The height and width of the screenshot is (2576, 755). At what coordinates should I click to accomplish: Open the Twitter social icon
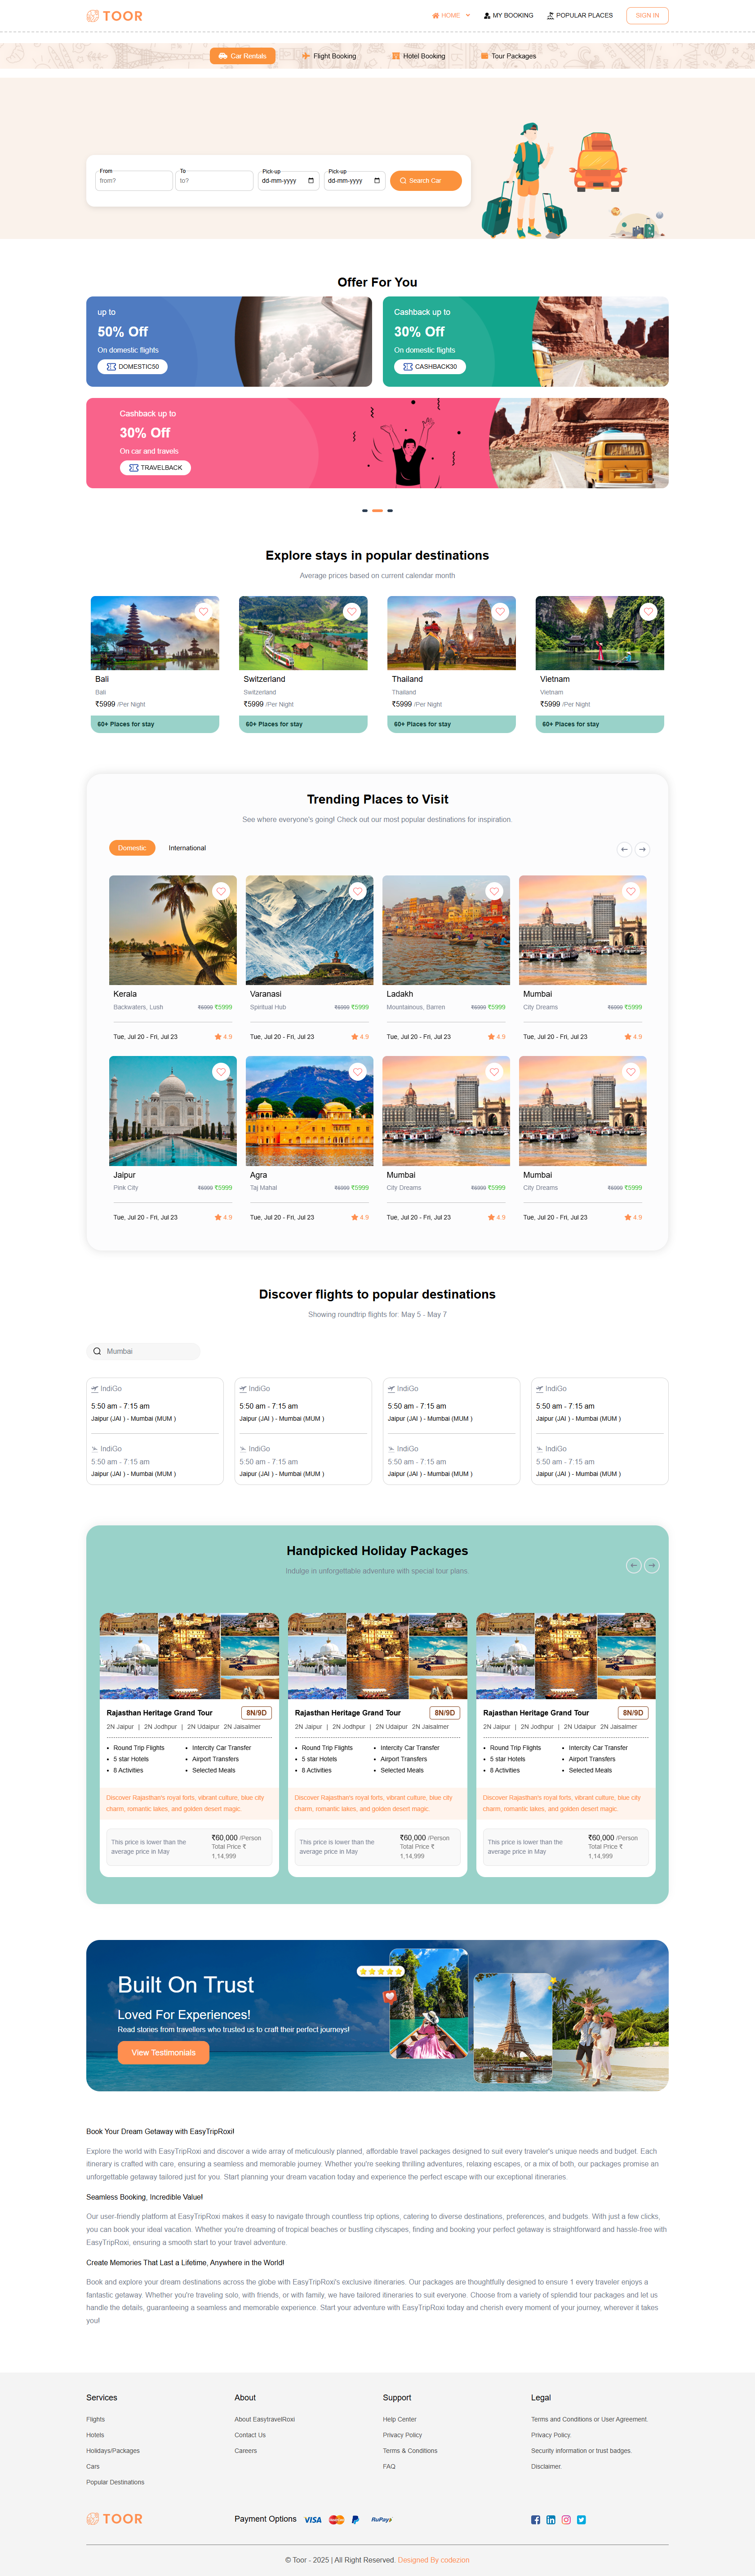pyautogui.click(x=581, y=2520)
